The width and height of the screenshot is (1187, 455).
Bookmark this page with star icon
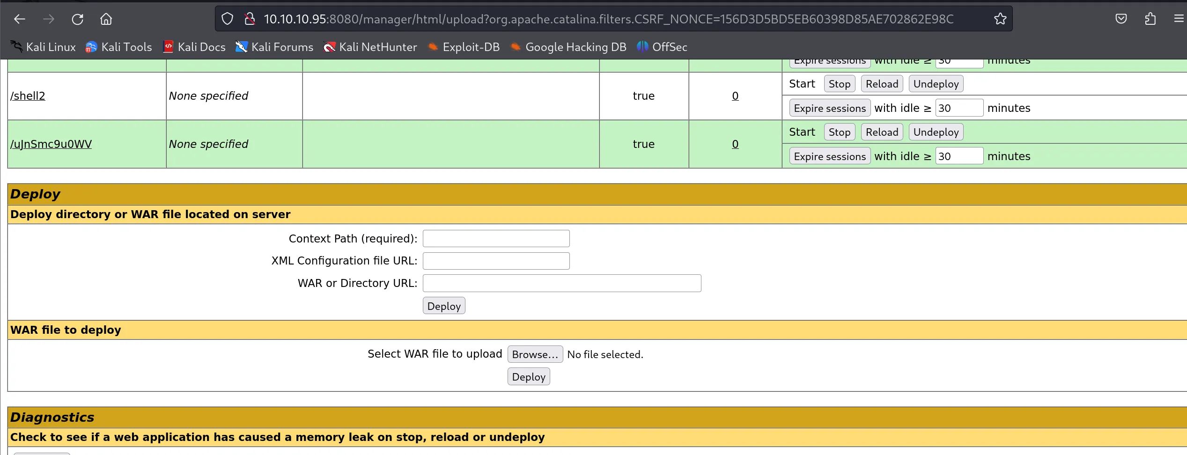tap(1000, 19)
